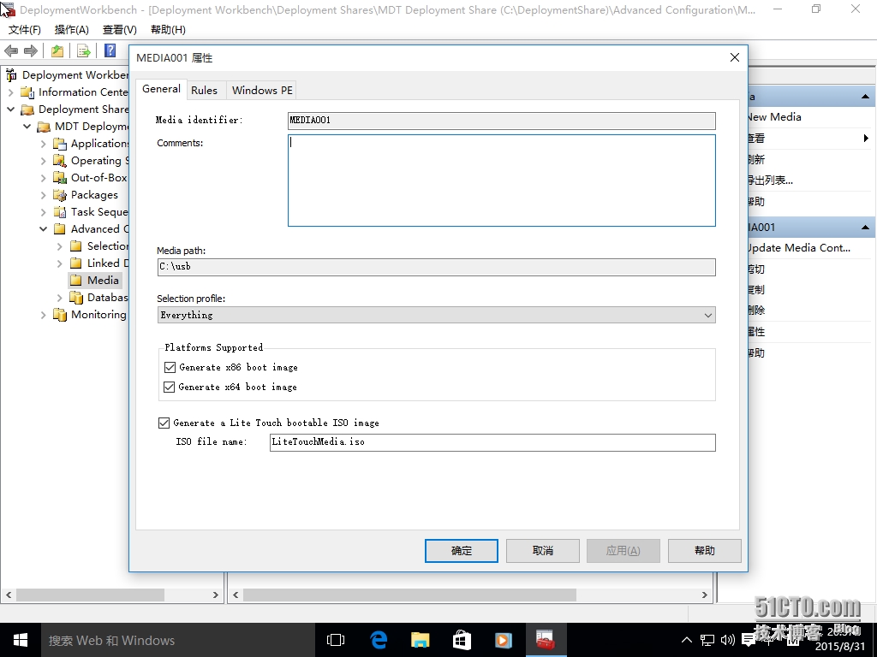Toggle Generate x86 boot image checkbox

point(170,367)
